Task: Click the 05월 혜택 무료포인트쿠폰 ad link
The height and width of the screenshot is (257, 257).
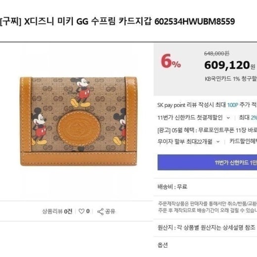Action: pyautogui.click(x=207, y=130)
